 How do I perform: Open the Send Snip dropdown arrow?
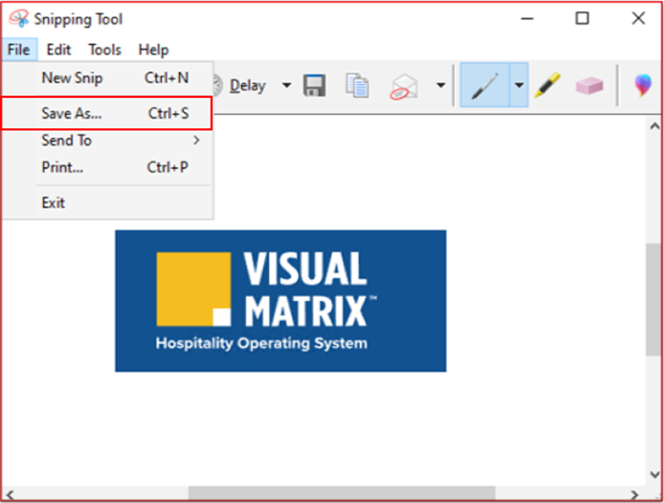point(440,86)
